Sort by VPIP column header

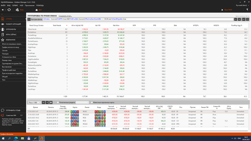pos(134,25)
